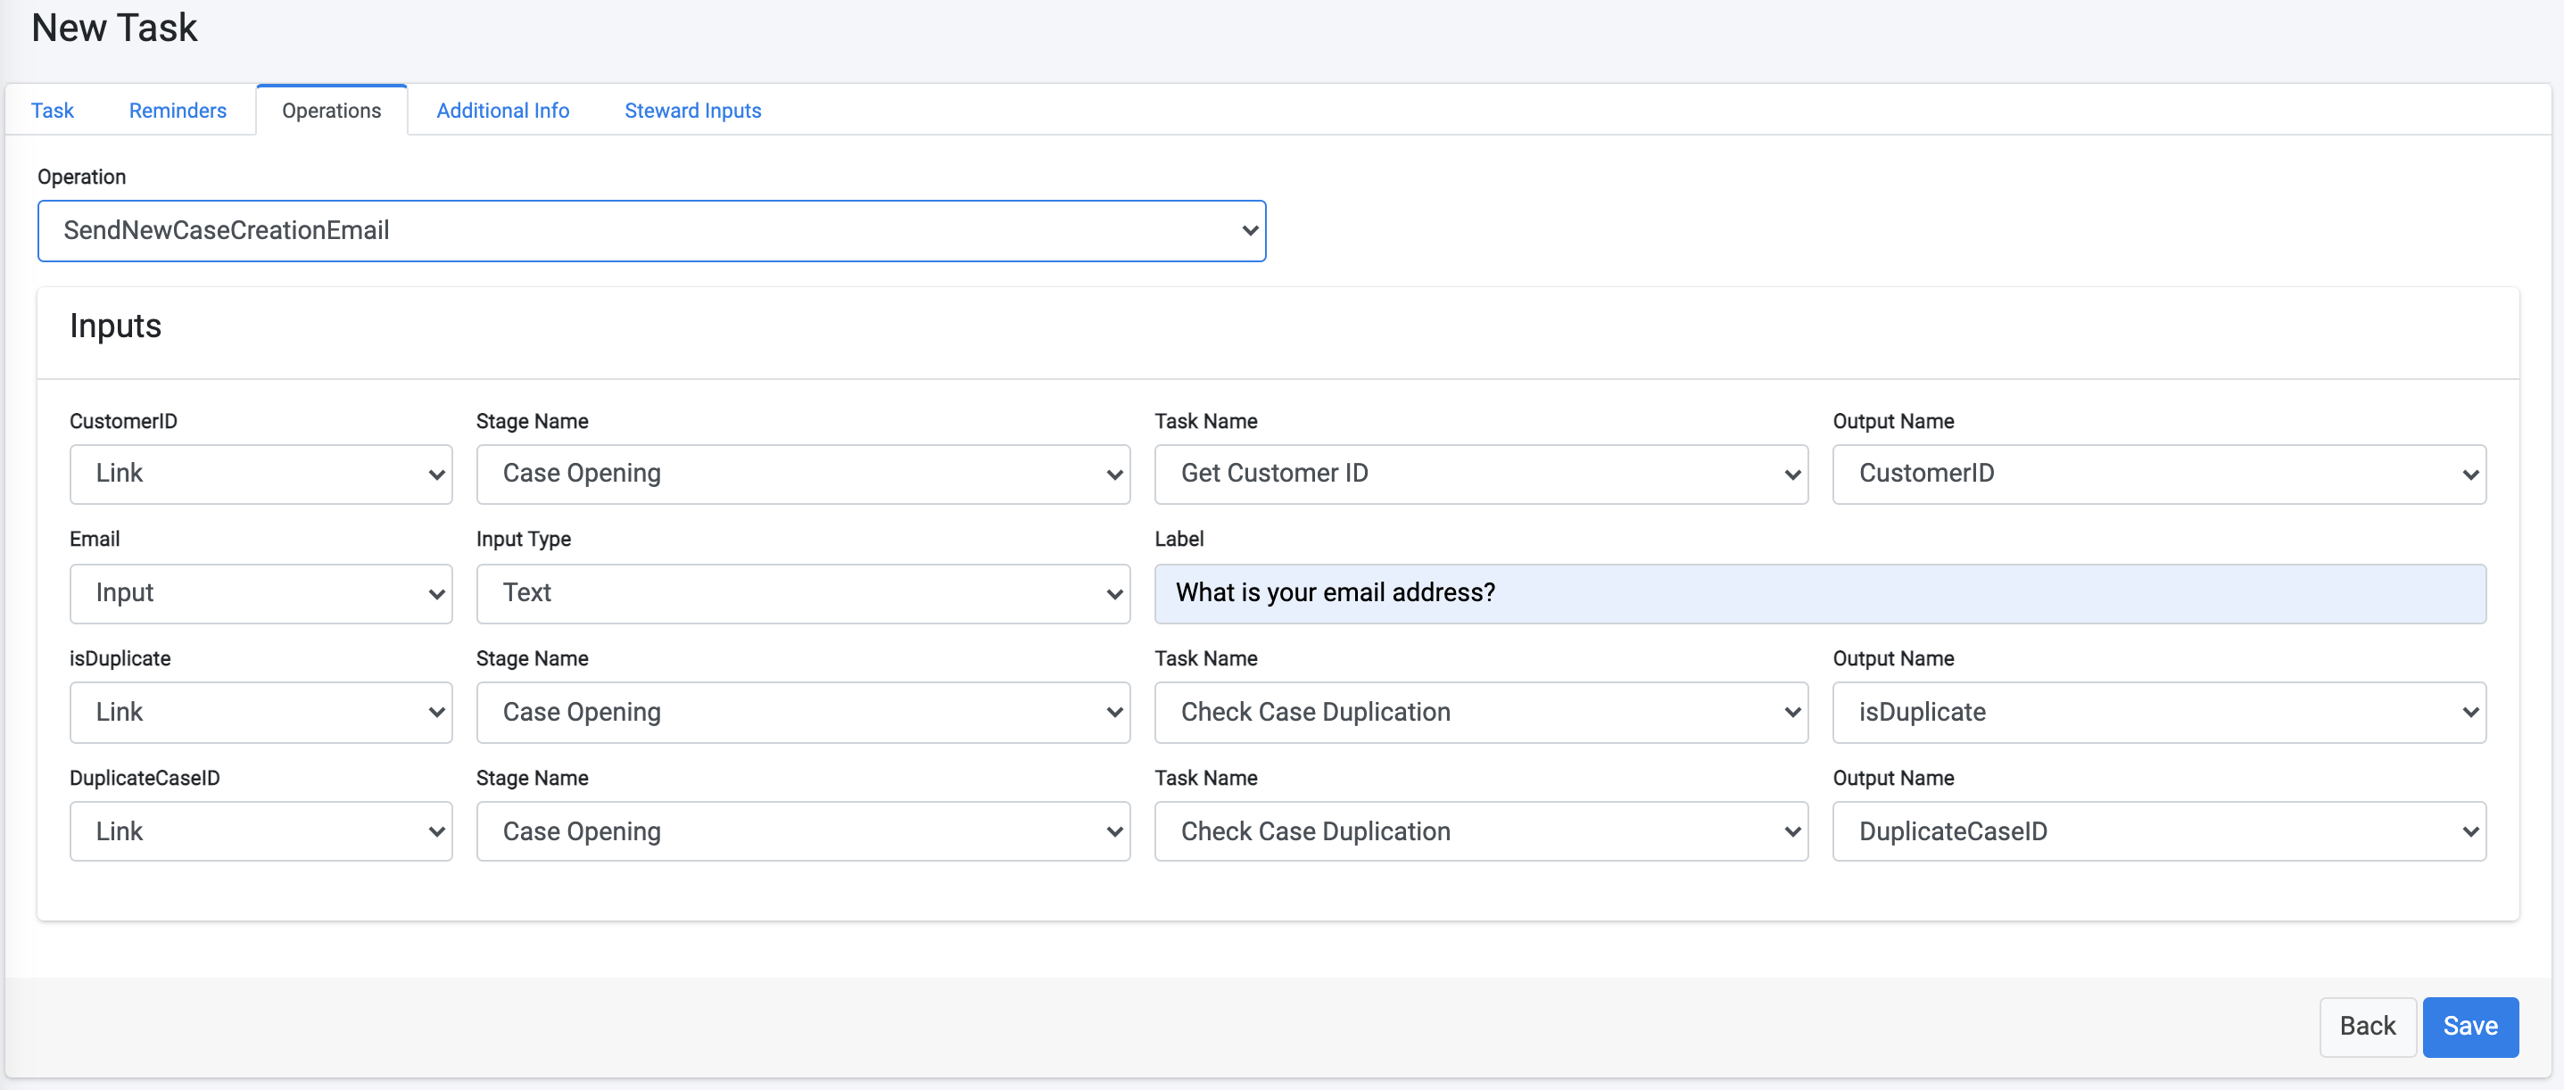
Task: Open the CustomerID Output Name dropdown
Action: (2158, 474)
